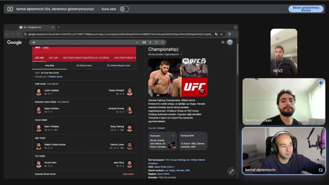This screenshot has height=185, width=329.
Task: Select UFC Fight Night: Bautista vs. Oliveira tab
Action: click(86, 58)
